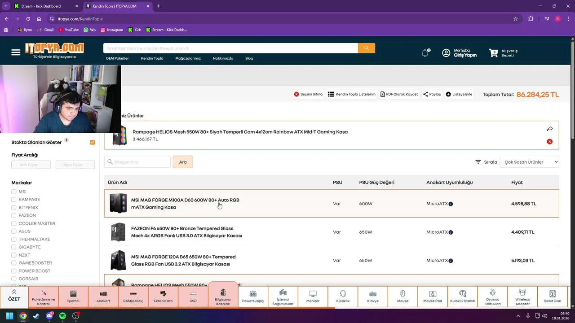This screenshot has height=323, width=575.
Task: Click Seçimi Sıfırla button
Action: 308,94
